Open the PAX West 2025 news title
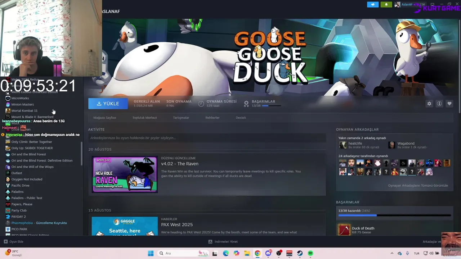Viewport: 461px width, 259px height. tap(177, 224)
